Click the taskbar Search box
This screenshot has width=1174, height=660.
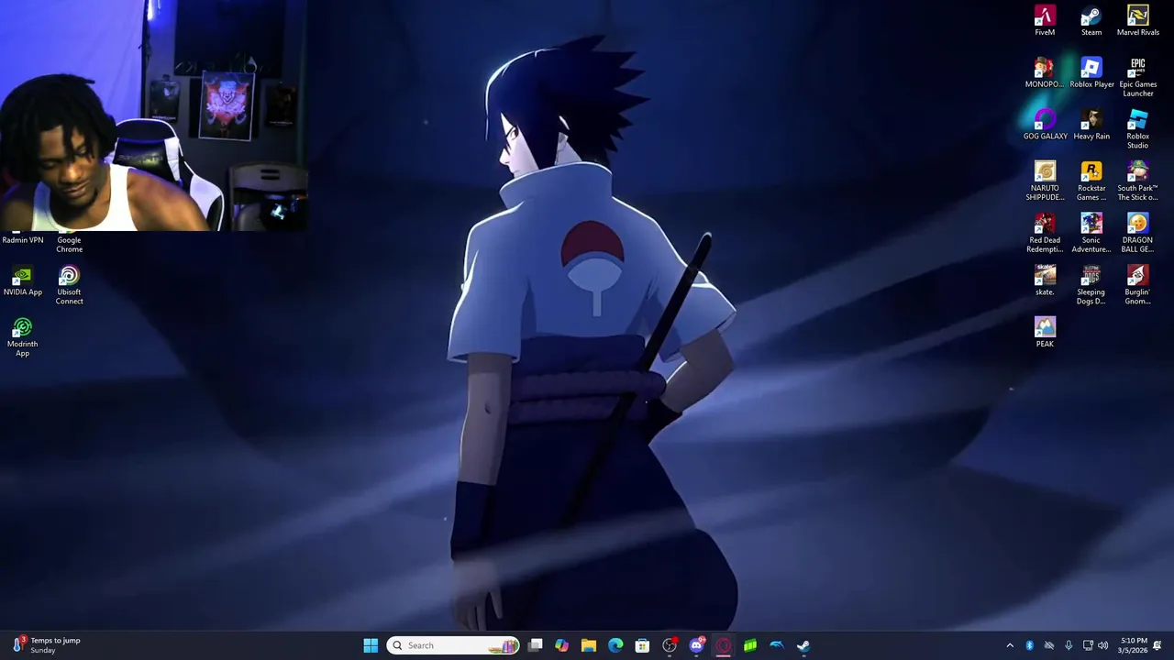coord(453,645)
